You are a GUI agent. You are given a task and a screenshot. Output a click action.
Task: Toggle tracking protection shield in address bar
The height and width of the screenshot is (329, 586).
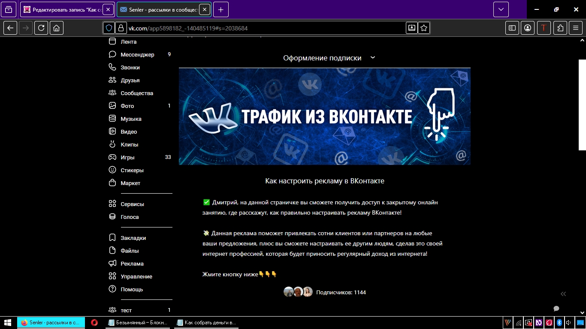tap(109, 28)
